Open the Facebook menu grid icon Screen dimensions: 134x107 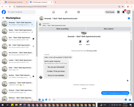(118, 12)
